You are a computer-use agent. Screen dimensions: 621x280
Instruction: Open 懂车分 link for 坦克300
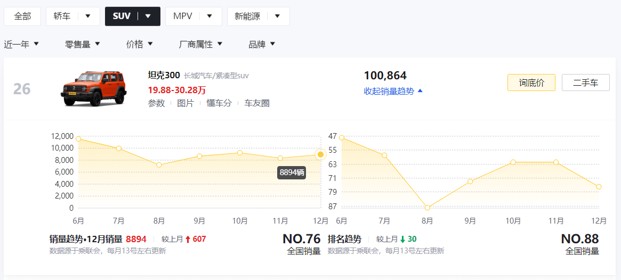click(219, 103)
